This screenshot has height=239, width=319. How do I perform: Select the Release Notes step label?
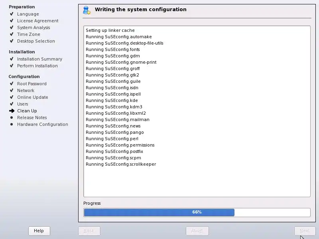(32, 118)
